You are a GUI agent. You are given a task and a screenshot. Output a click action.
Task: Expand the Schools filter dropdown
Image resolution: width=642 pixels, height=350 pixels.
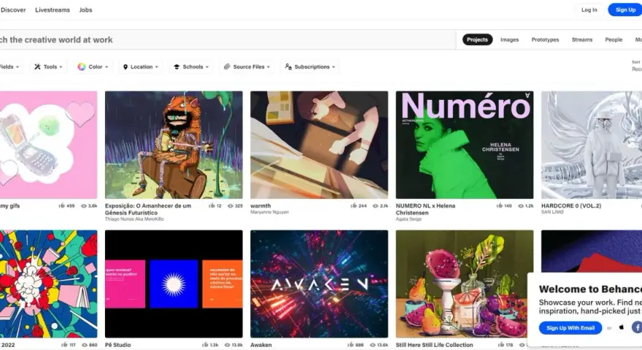pyautogui.click(x=191, y=67)
